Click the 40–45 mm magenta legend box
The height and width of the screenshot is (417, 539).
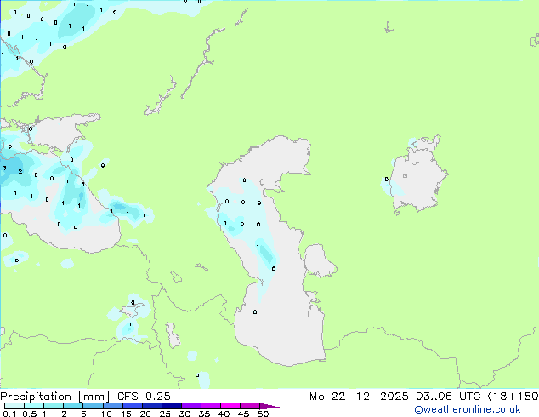pos(230,406)
